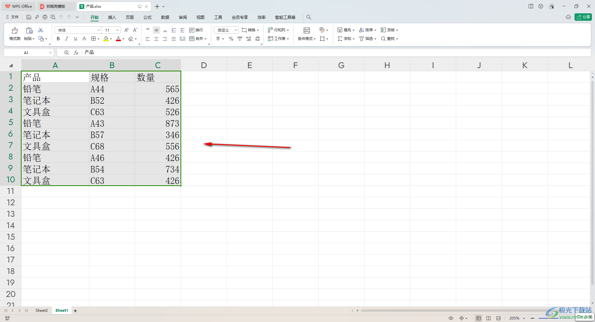Toggle bottom vertical alignment
Viewport: 595px width, 322px height.
tap(165, 30)
